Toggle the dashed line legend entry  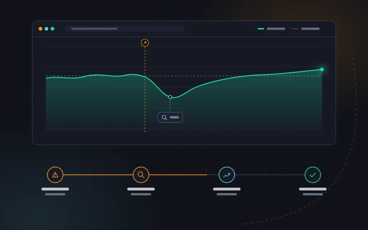(306, 29)
